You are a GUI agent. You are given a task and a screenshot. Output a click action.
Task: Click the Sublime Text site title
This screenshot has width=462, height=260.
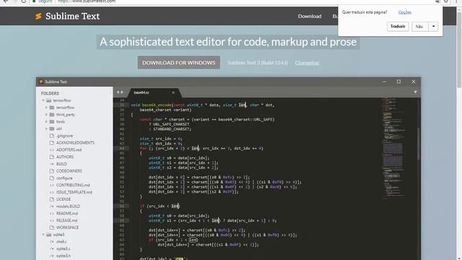[x=72, y=16]
